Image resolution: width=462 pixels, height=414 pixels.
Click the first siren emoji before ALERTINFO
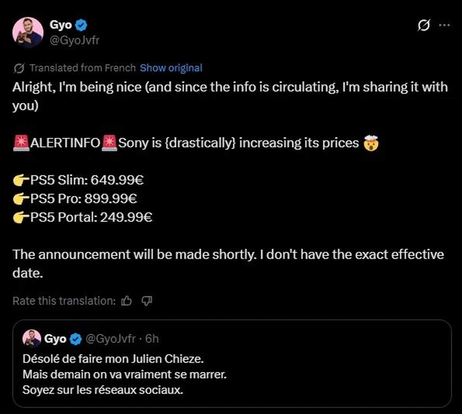click(21, 143)
